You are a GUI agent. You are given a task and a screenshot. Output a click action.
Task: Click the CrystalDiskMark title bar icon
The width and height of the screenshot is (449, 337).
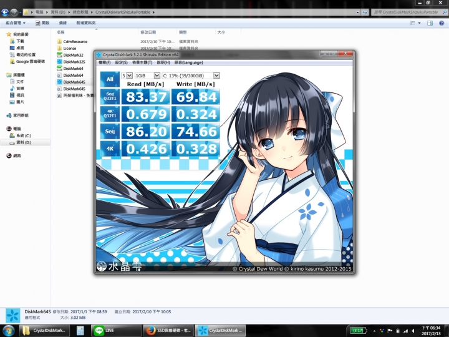pyautogui.click(x=99, y=54)
